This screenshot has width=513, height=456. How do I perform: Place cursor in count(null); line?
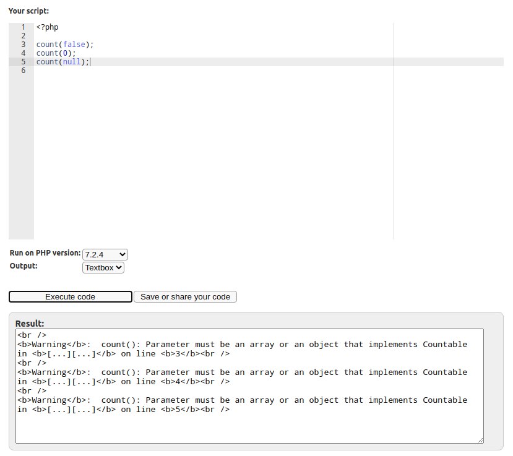(63, 62)
